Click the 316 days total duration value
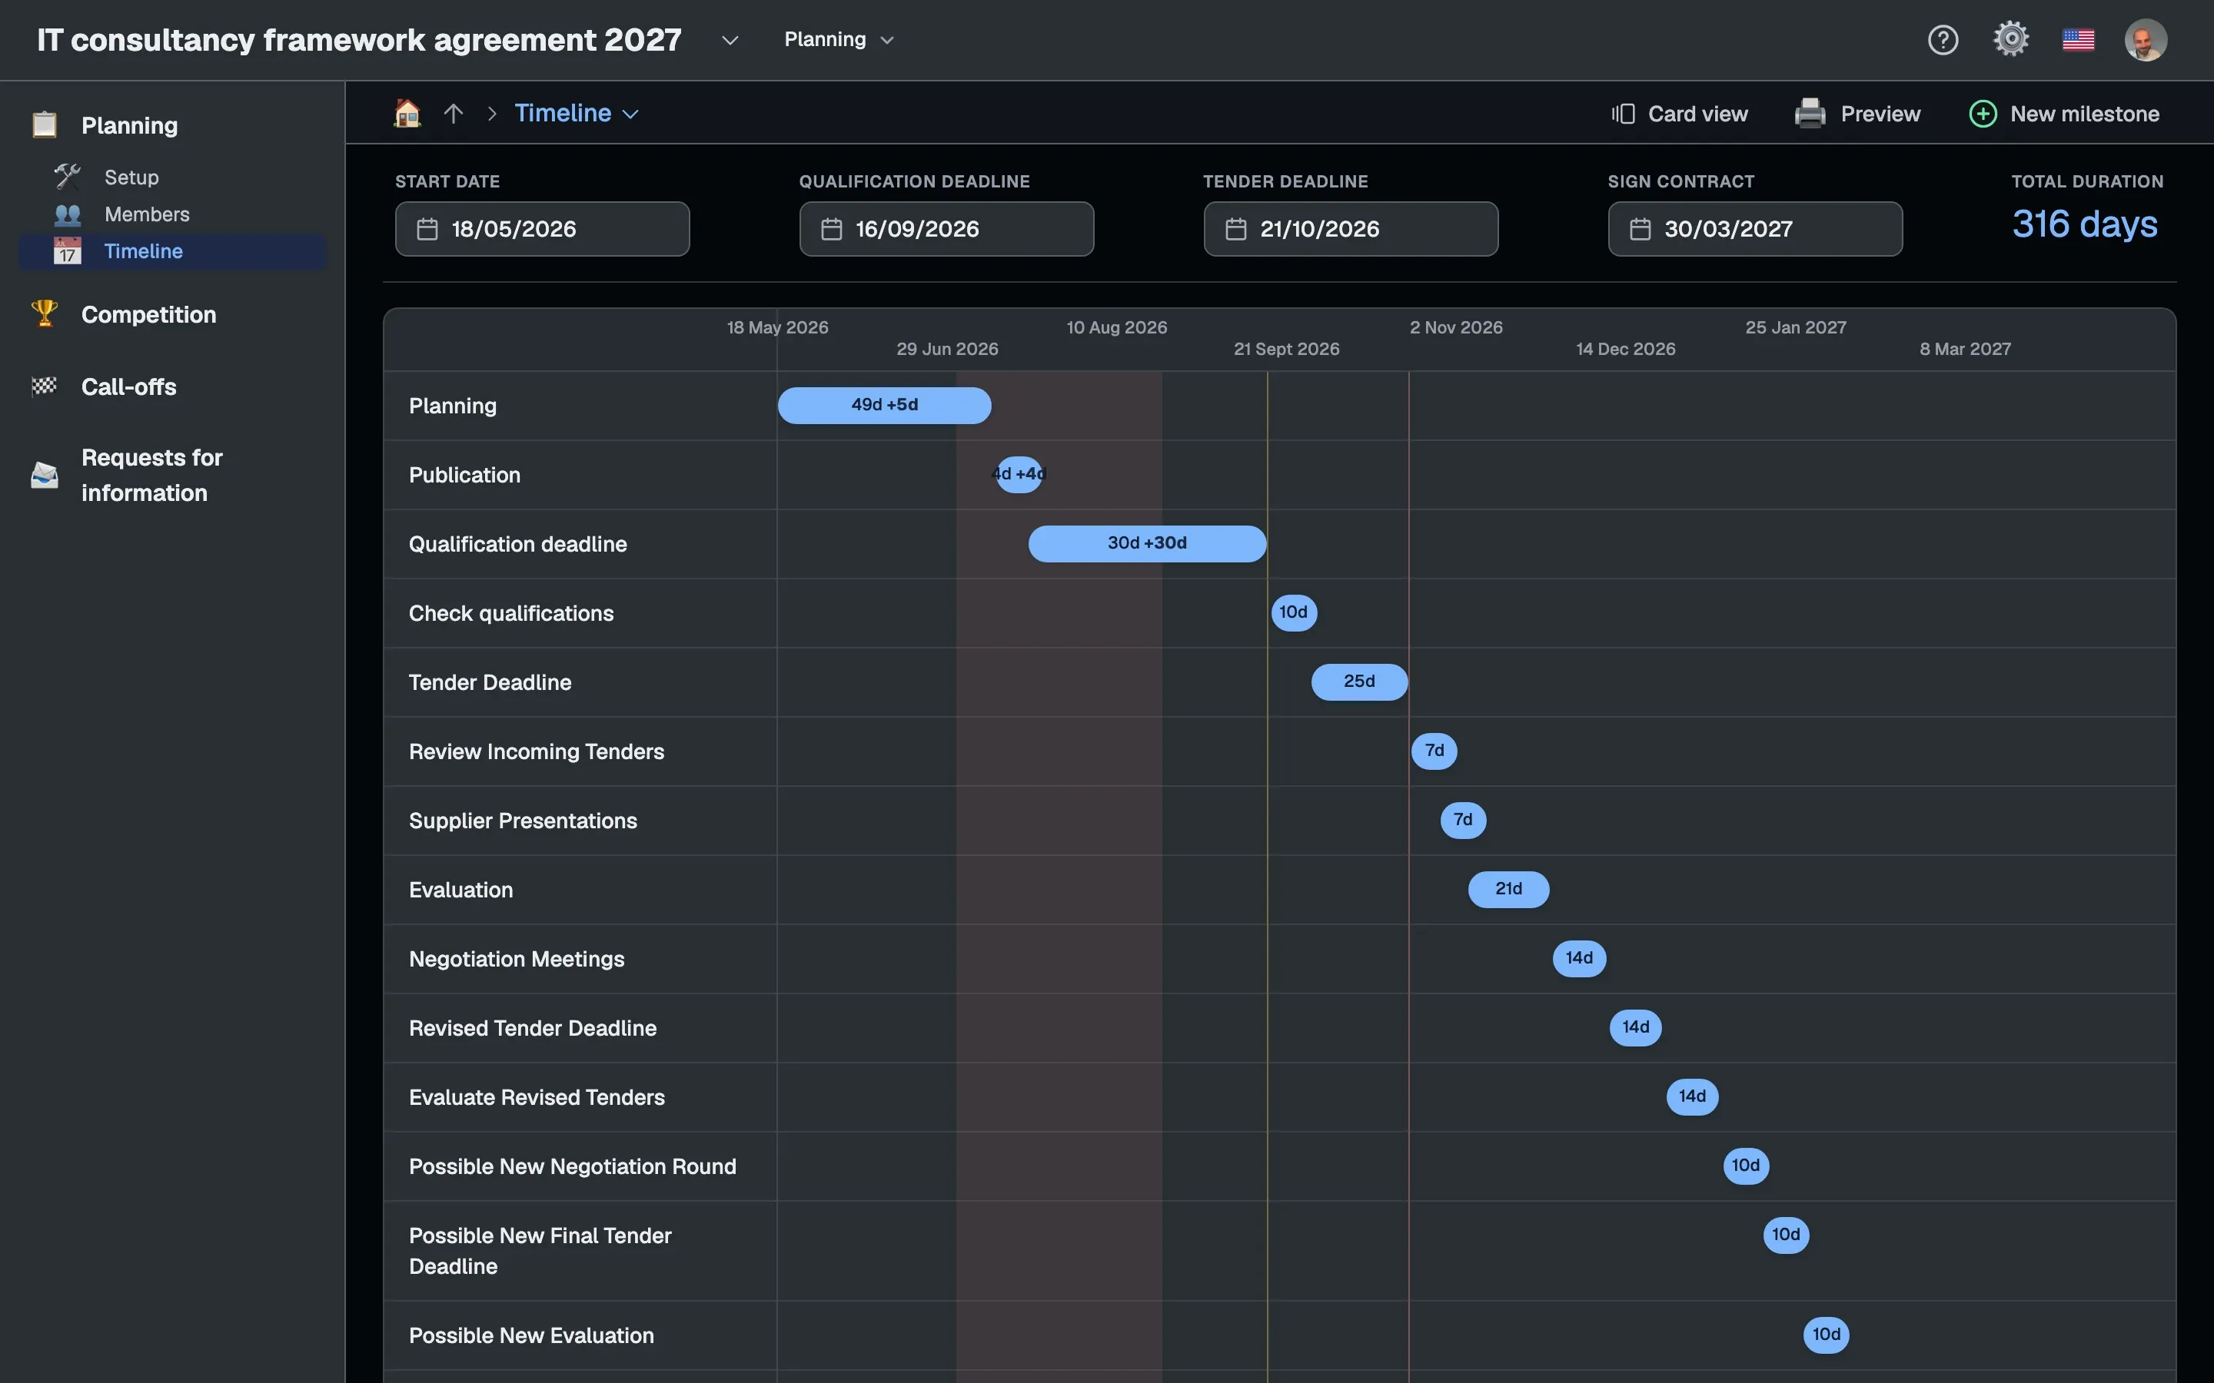Viewport: 2214px width, 1383px height. [x=2084, y=224]
